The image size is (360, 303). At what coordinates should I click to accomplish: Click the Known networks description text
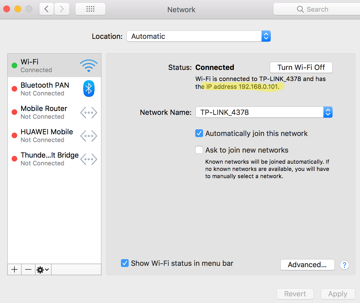[267, 169]
